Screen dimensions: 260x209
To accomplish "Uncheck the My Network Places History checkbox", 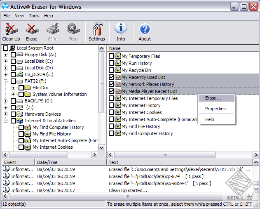I will pos(111,84).
